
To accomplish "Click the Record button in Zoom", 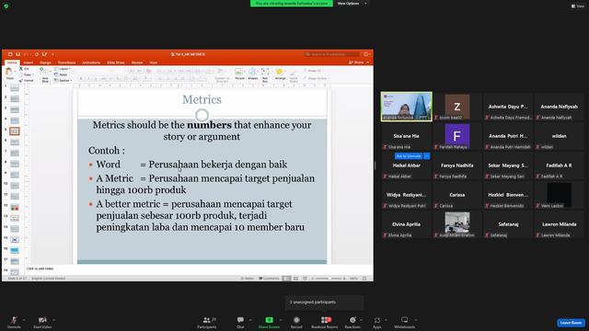I will pyautogui.click(x=296, y=322).
